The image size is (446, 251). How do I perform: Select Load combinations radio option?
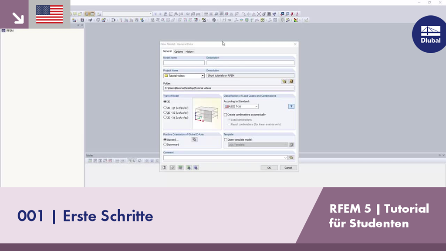click(229, 120)
